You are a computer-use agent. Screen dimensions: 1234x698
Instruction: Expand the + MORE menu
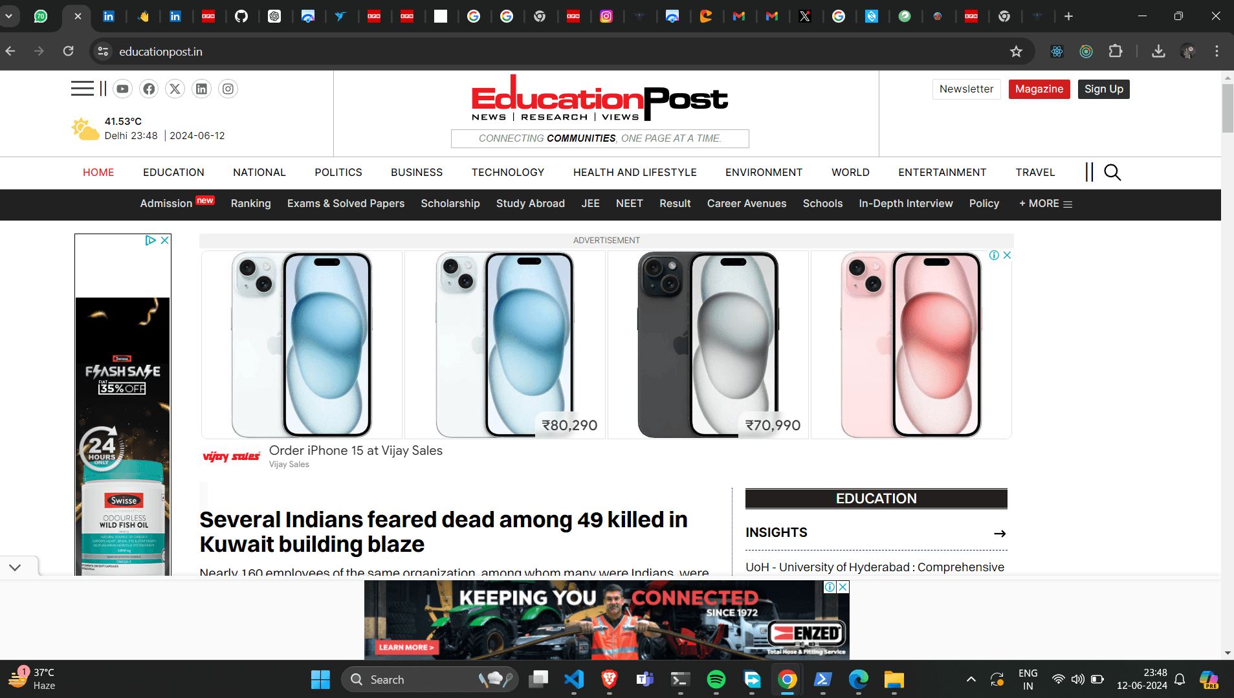tap(1045, 204)
